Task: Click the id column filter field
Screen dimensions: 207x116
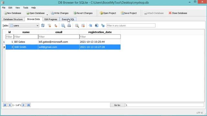Action: click(x=10, y=37)
